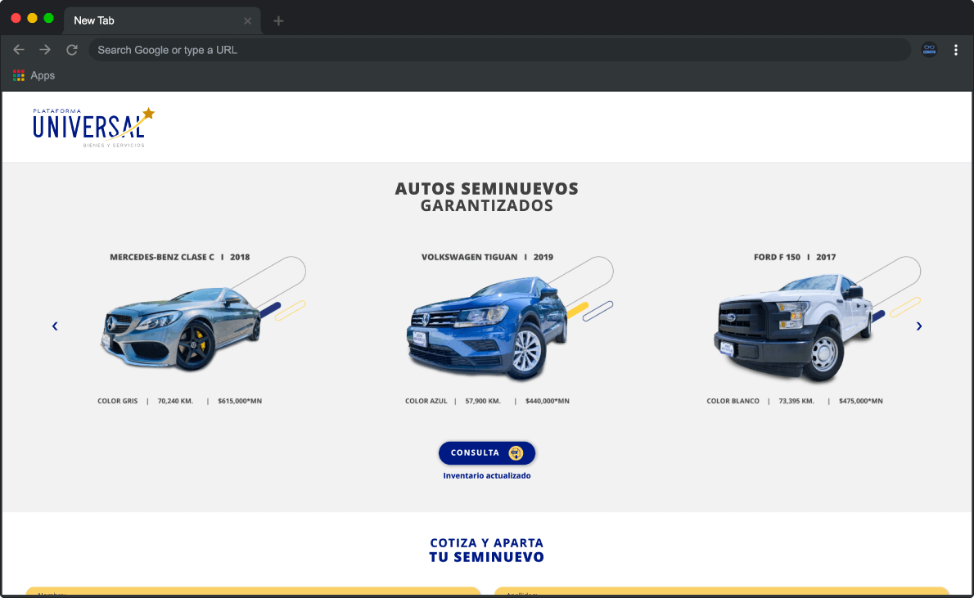Go back using the browser back arrow
The image size is (974, 598).
coord(19,50)
